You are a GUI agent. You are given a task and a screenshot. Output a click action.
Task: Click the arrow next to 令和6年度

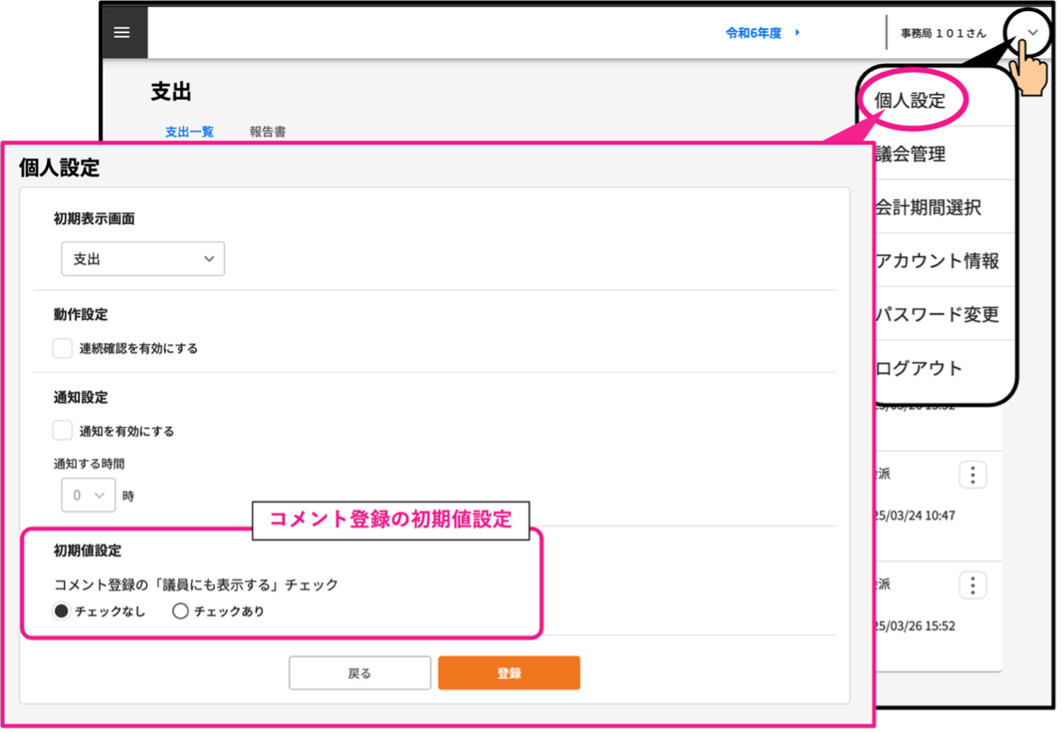pyautogui.click(x=797, y=32)
